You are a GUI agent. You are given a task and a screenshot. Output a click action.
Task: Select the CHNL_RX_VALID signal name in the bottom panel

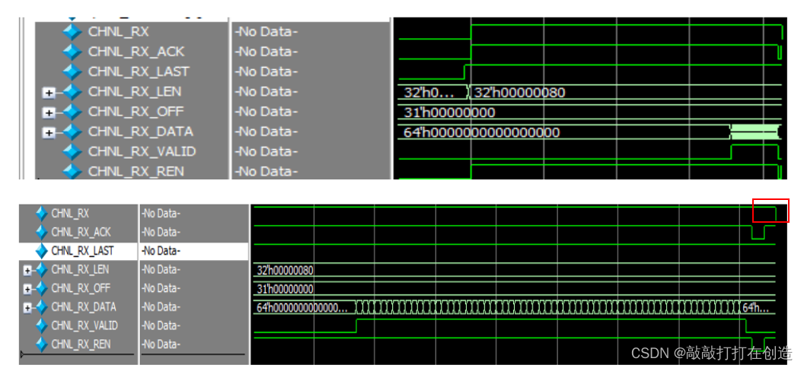pyautogui.click(x=85, y=325)
